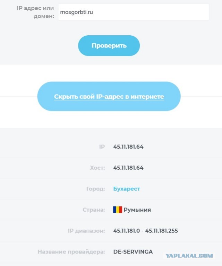Click the Хост value 45.11.181.64

pos(128,168)
